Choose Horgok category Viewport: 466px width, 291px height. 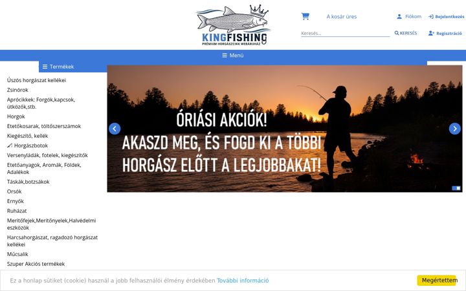point(16,116)
